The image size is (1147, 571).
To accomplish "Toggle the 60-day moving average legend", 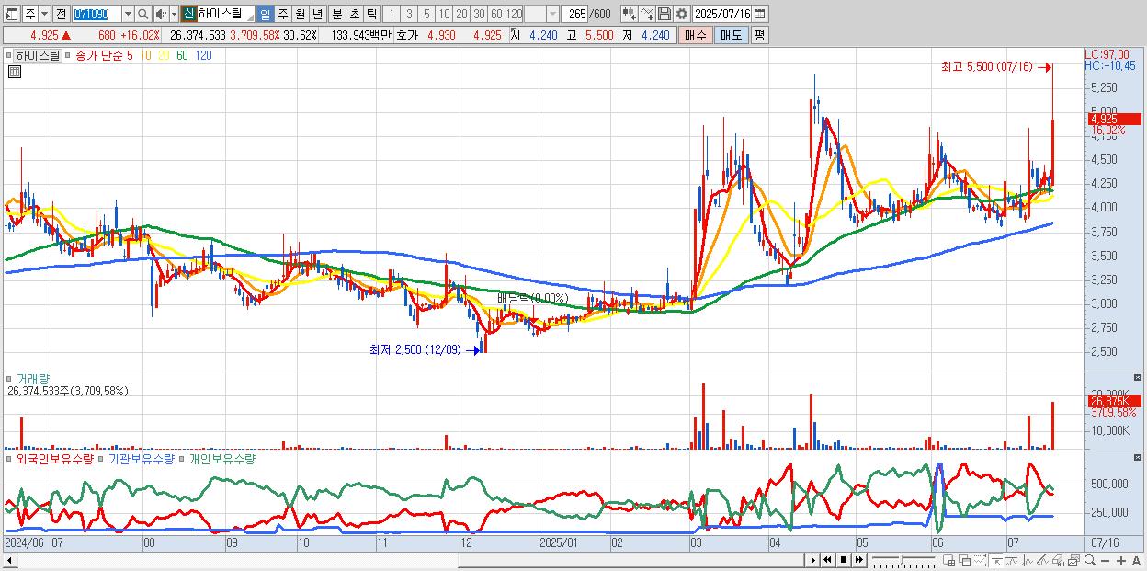I will [x=182, y=55].
